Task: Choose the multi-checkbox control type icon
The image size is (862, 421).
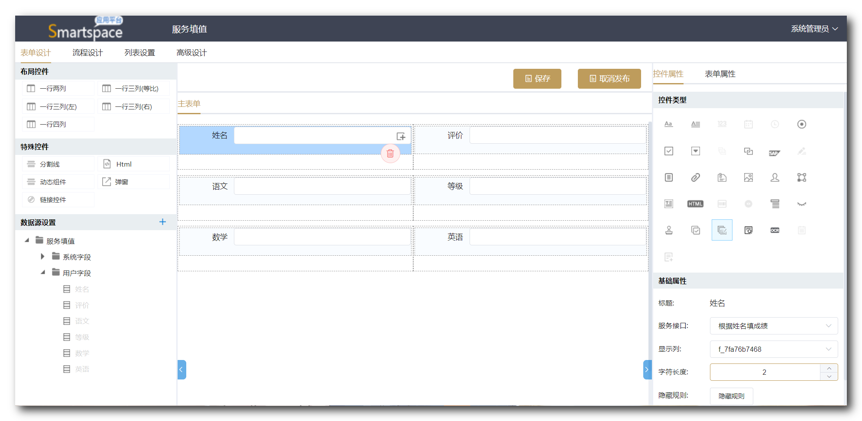Action: point(695,230)
